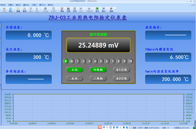The width and height of the screenshot is (196, 129).
Task: Open the 表盘 dashboard view icon
Action: pyautogui.click(x=18, y=9)
